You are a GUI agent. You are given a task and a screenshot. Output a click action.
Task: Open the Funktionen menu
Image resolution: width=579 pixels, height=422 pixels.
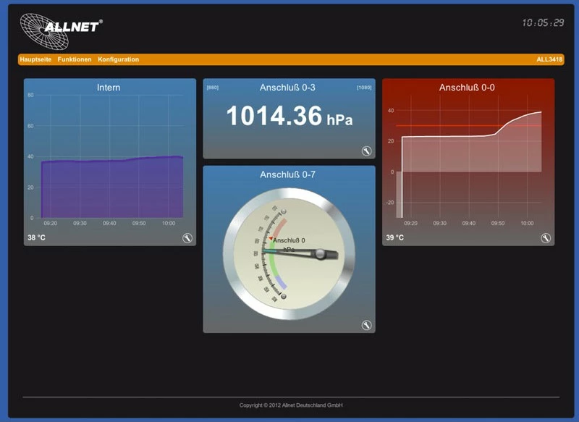point(76,60)
